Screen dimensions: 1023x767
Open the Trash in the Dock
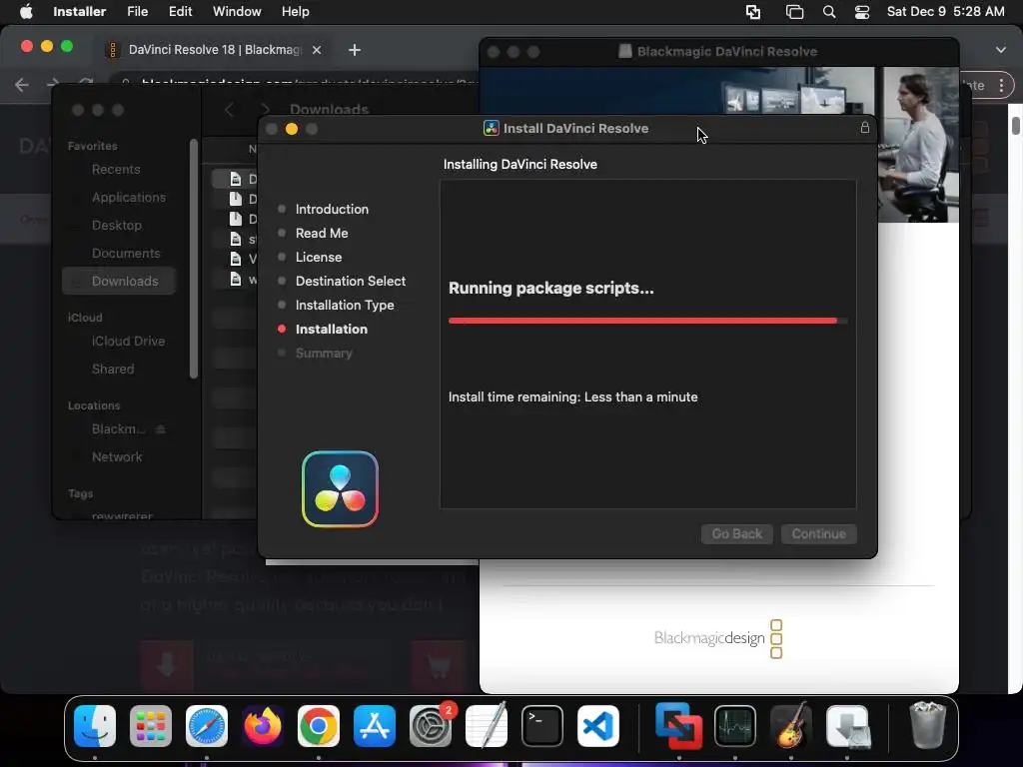point(927,725)
